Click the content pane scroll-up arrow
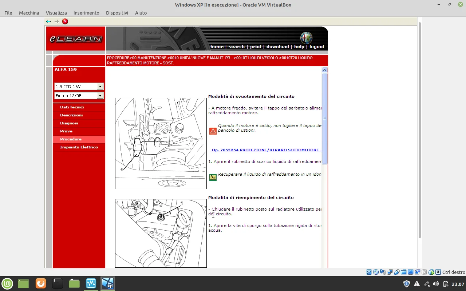Viewport: 466px width, 291px height. click(325, 70)
